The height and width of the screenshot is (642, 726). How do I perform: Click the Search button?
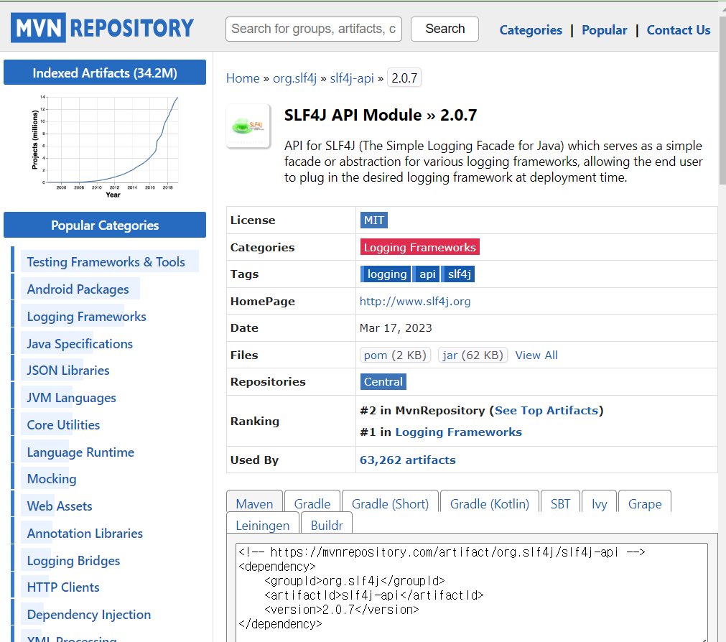445,29
